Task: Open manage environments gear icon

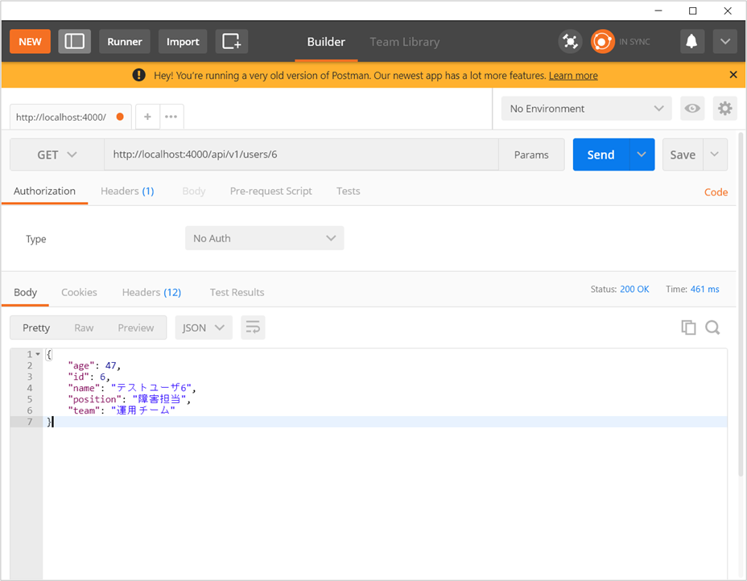Action: tap(724, 109)
